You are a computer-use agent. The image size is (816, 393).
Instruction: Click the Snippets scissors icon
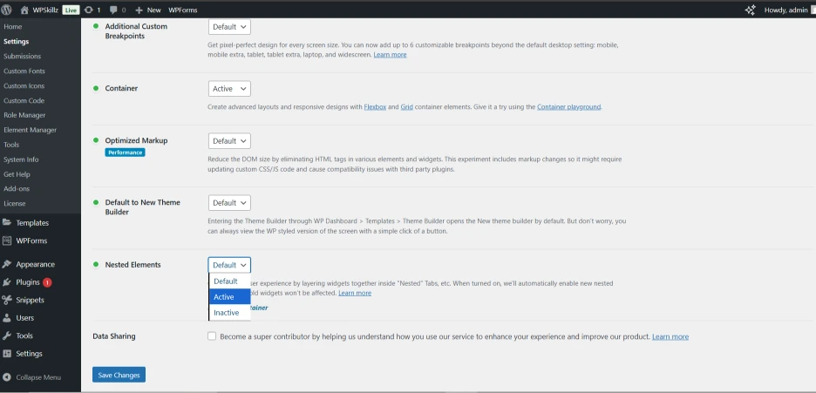7,300
